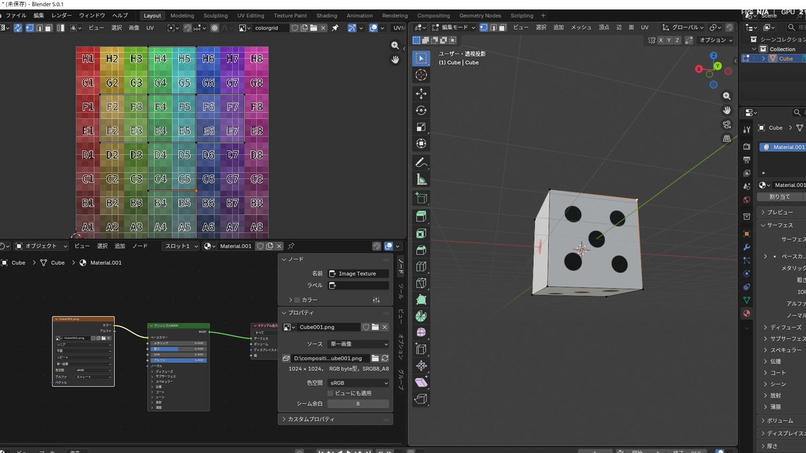
Task: Click the 割り当て assign button
Action: pos(780,197)
